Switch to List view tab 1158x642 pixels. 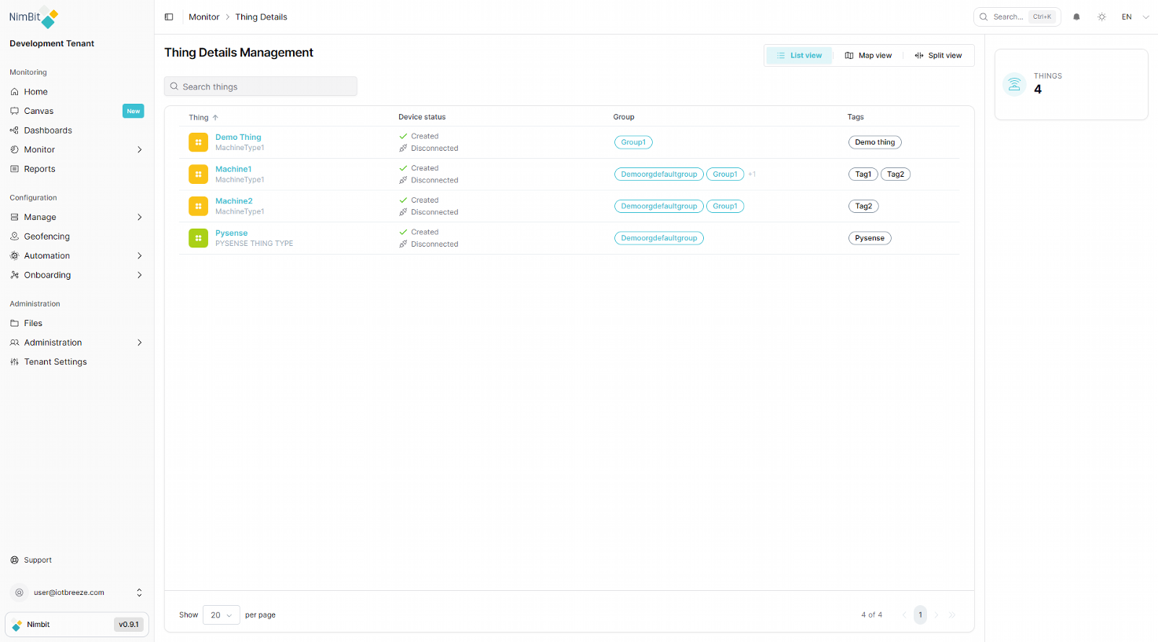pyautogui.click(x=799, y=55)
